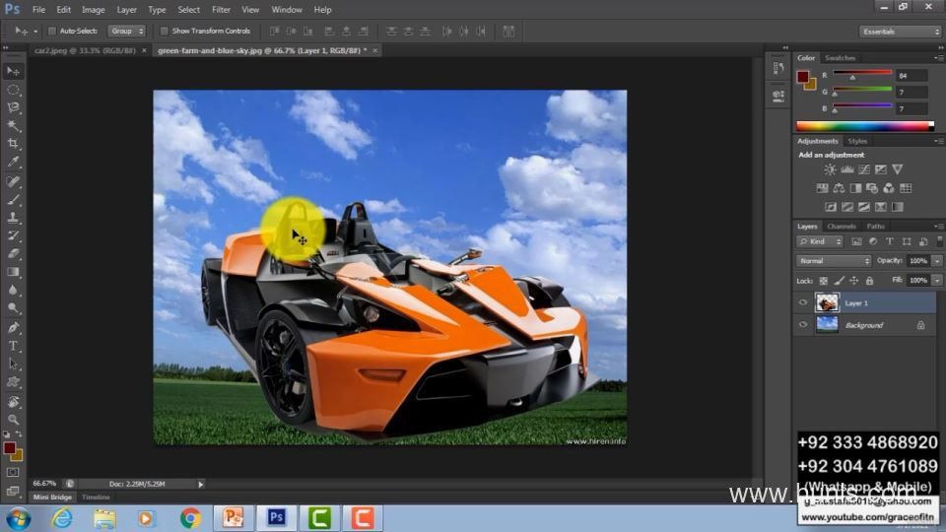Click the zoom percentage field 66.67%
The image size is (946, 532).
(x=44, y=484)
